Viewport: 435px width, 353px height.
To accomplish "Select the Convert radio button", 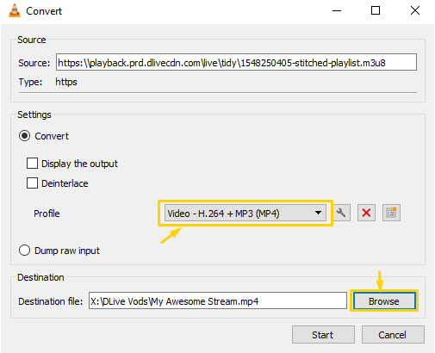I will coord(24,136).
